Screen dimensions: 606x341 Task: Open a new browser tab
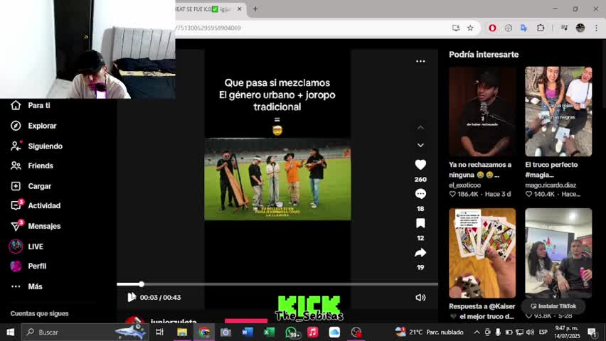click(x=255, y=9)
